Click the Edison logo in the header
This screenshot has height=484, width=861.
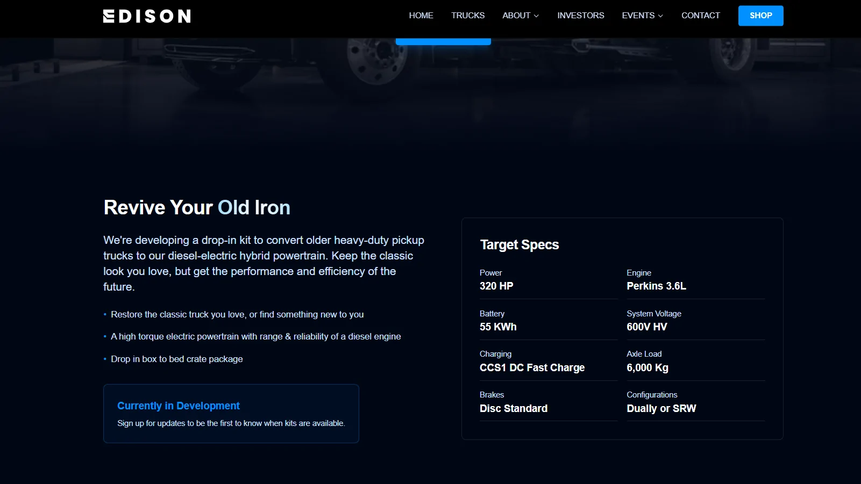pos(146,16)
